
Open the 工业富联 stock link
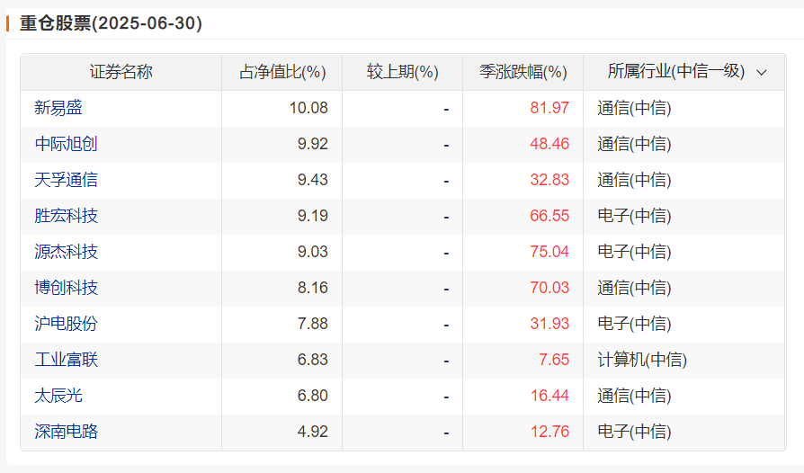[x=67, y=359]
